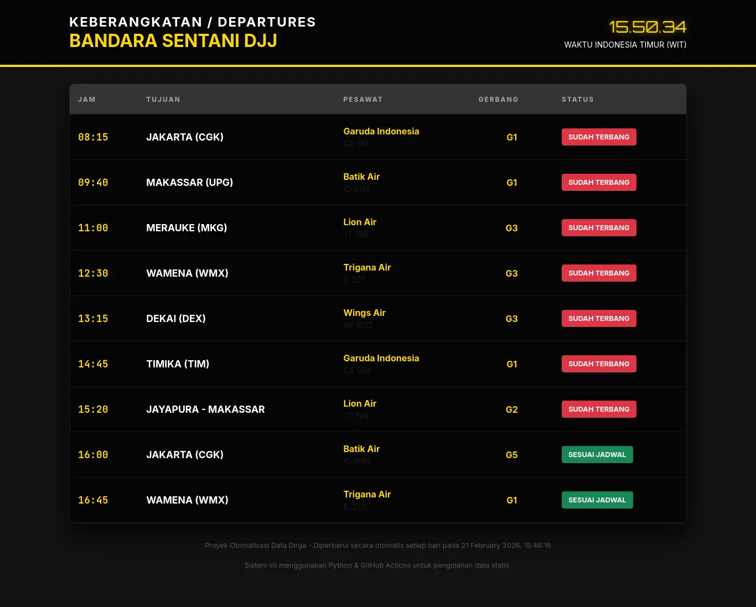756x607 pixels.
Task: Click the Sesuai Jadwal badge for 16:45 Wamena
Action: click(597, 500)
